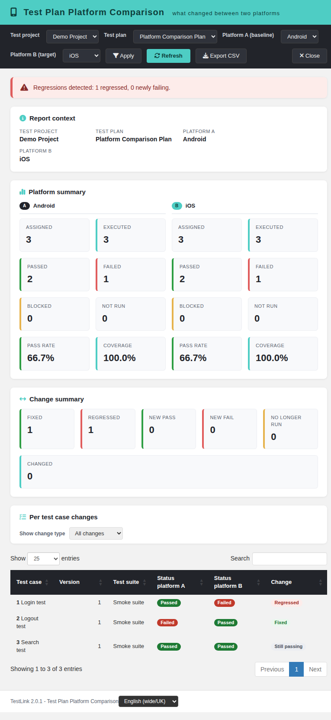Sort by Change column arrows

click(x=321, y=582)
